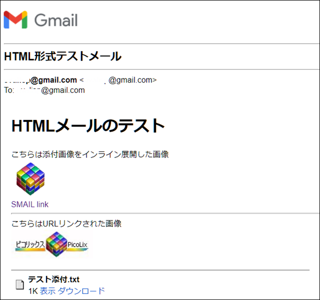Click the 1K attachment size label

click(33, 291)
